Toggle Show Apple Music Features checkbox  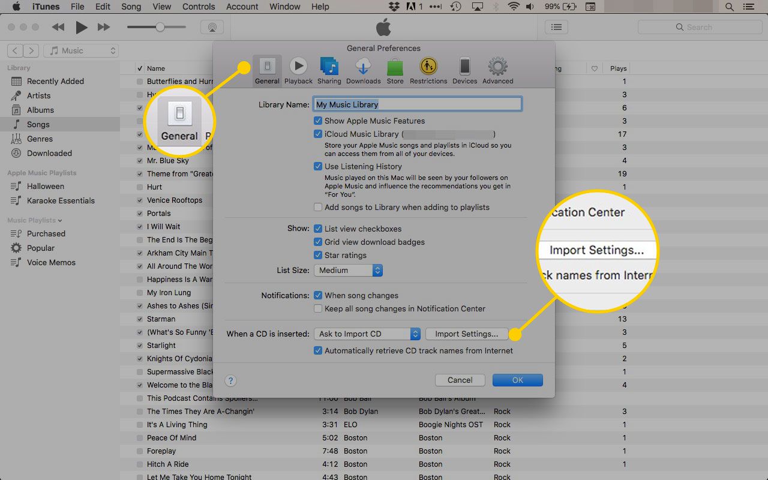(318, 121)
